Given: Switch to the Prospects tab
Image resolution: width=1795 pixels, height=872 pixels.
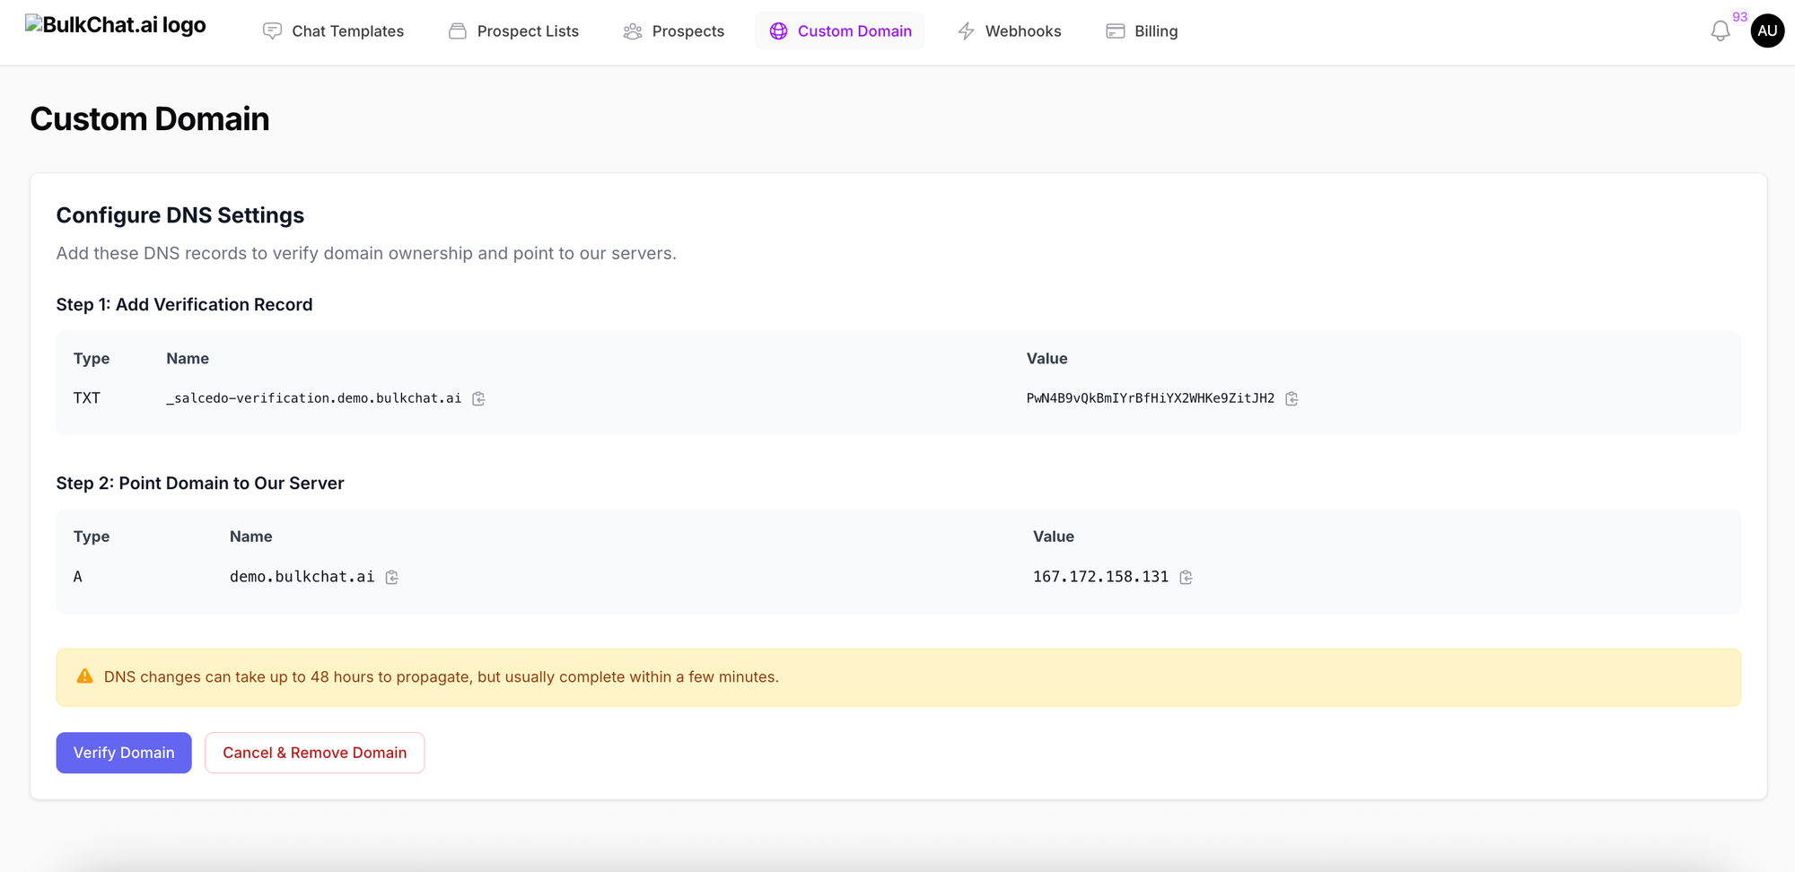Looking at the screenshot, I should pos(673,31).
